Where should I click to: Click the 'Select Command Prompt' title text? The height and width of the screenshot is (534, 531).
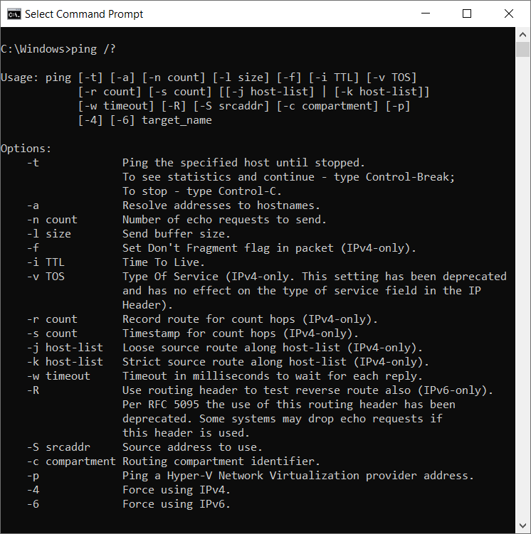pos(84,14)
